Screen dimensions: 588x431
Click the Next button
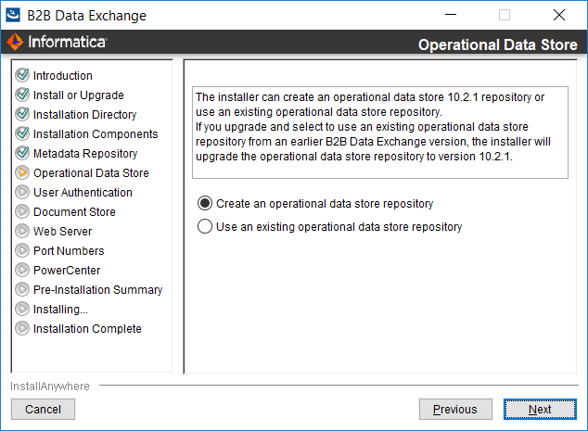[x=540, y=410]
